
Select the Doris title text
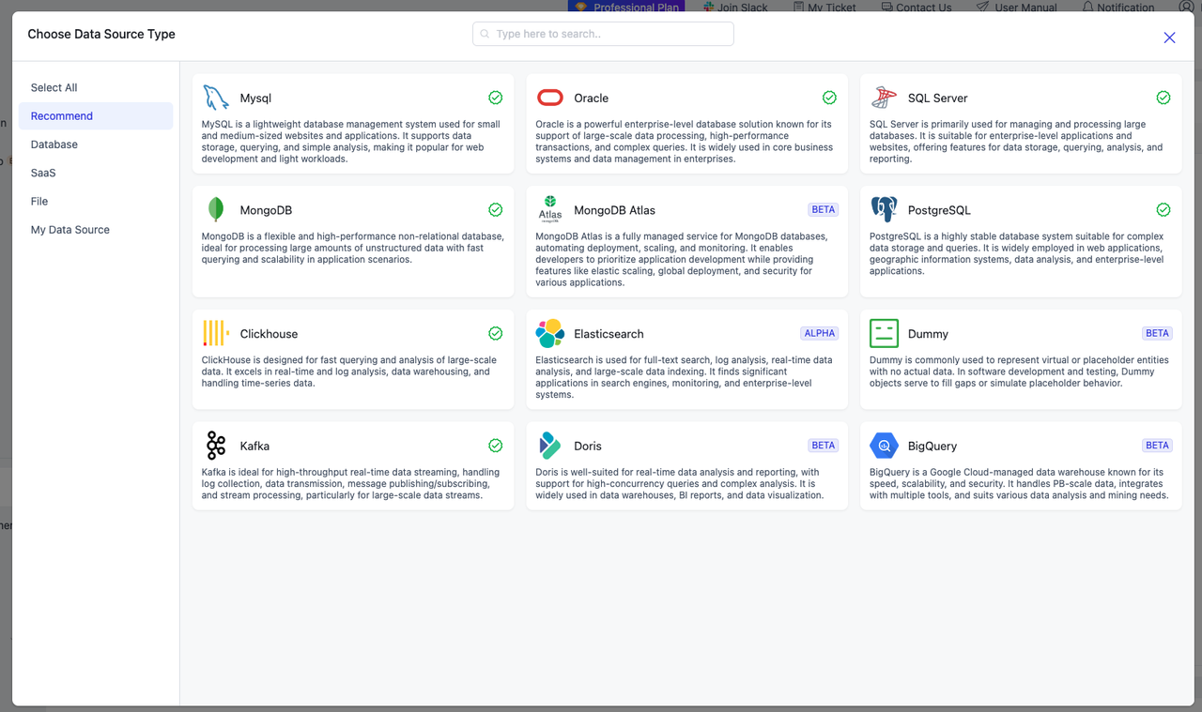click(588, 446)
